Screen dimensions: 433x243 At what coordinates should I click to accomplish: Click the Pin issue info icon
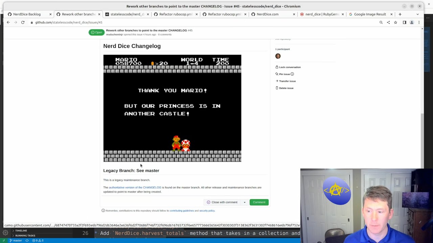pyautogui.click(x=292, y=74)
